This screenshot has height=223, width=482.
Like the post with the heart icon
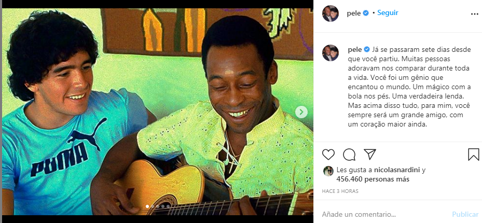328,154
